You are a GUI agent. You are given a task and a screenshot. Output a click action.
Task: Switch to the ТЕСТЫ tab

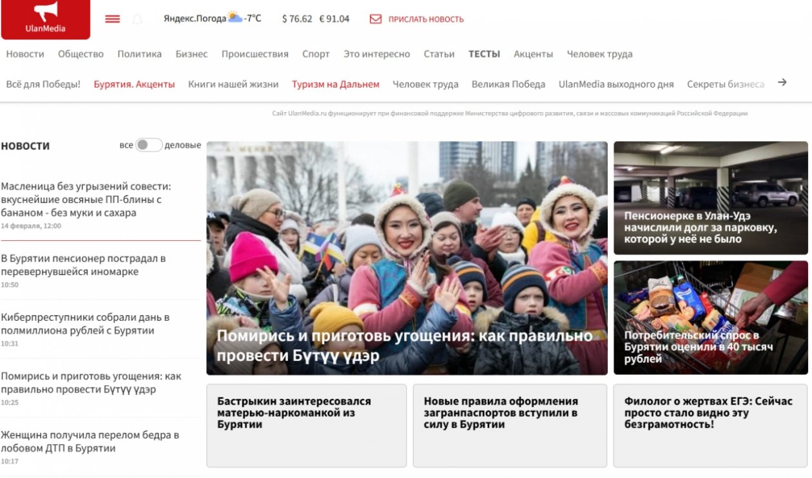[483, 54]
